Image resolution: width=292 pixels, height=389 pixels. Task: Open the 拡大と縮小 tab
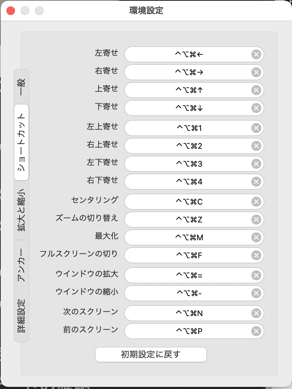(21, 212)
